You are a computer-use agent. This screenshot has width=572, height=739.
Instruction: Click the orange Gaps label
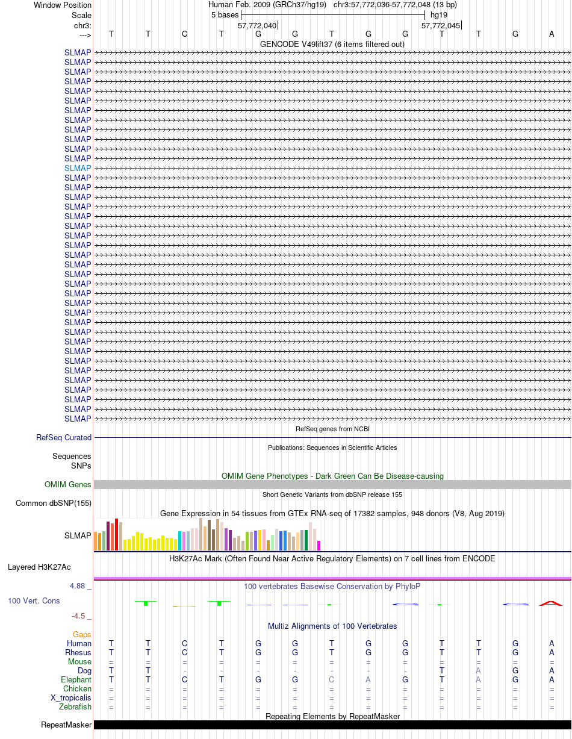coord(82,635)
